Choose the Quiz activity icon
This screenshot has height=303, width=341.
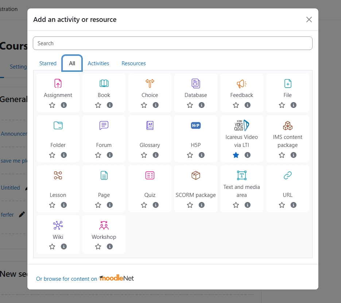(150, 175)
